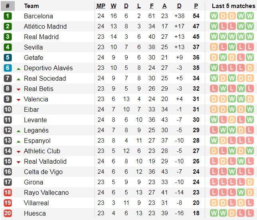257x220 pixels.
Task: Click Real Madrid's first W result icon
Action: [214, 37]
